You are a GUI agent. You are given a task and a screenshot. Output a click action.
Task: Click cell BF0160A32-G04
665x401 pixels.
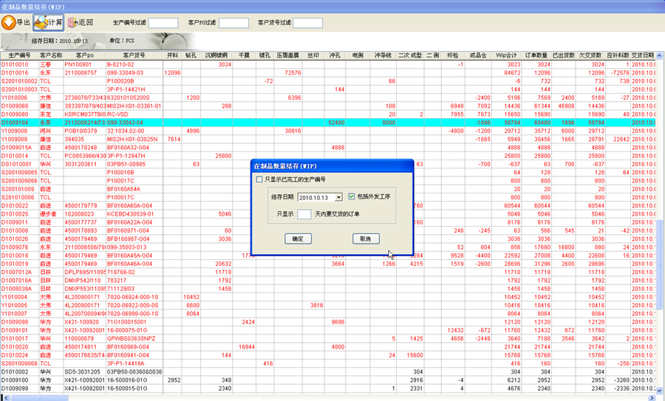click(x=128, y=148)
